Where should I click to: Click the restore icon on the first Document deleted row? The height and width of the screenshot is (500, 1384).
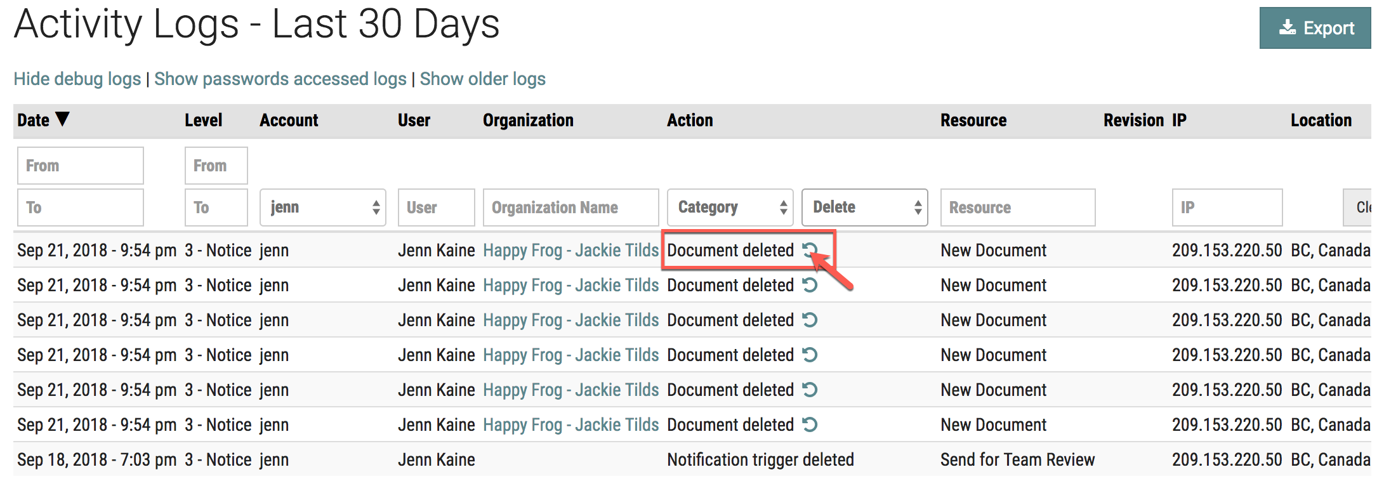coord(810,250)
